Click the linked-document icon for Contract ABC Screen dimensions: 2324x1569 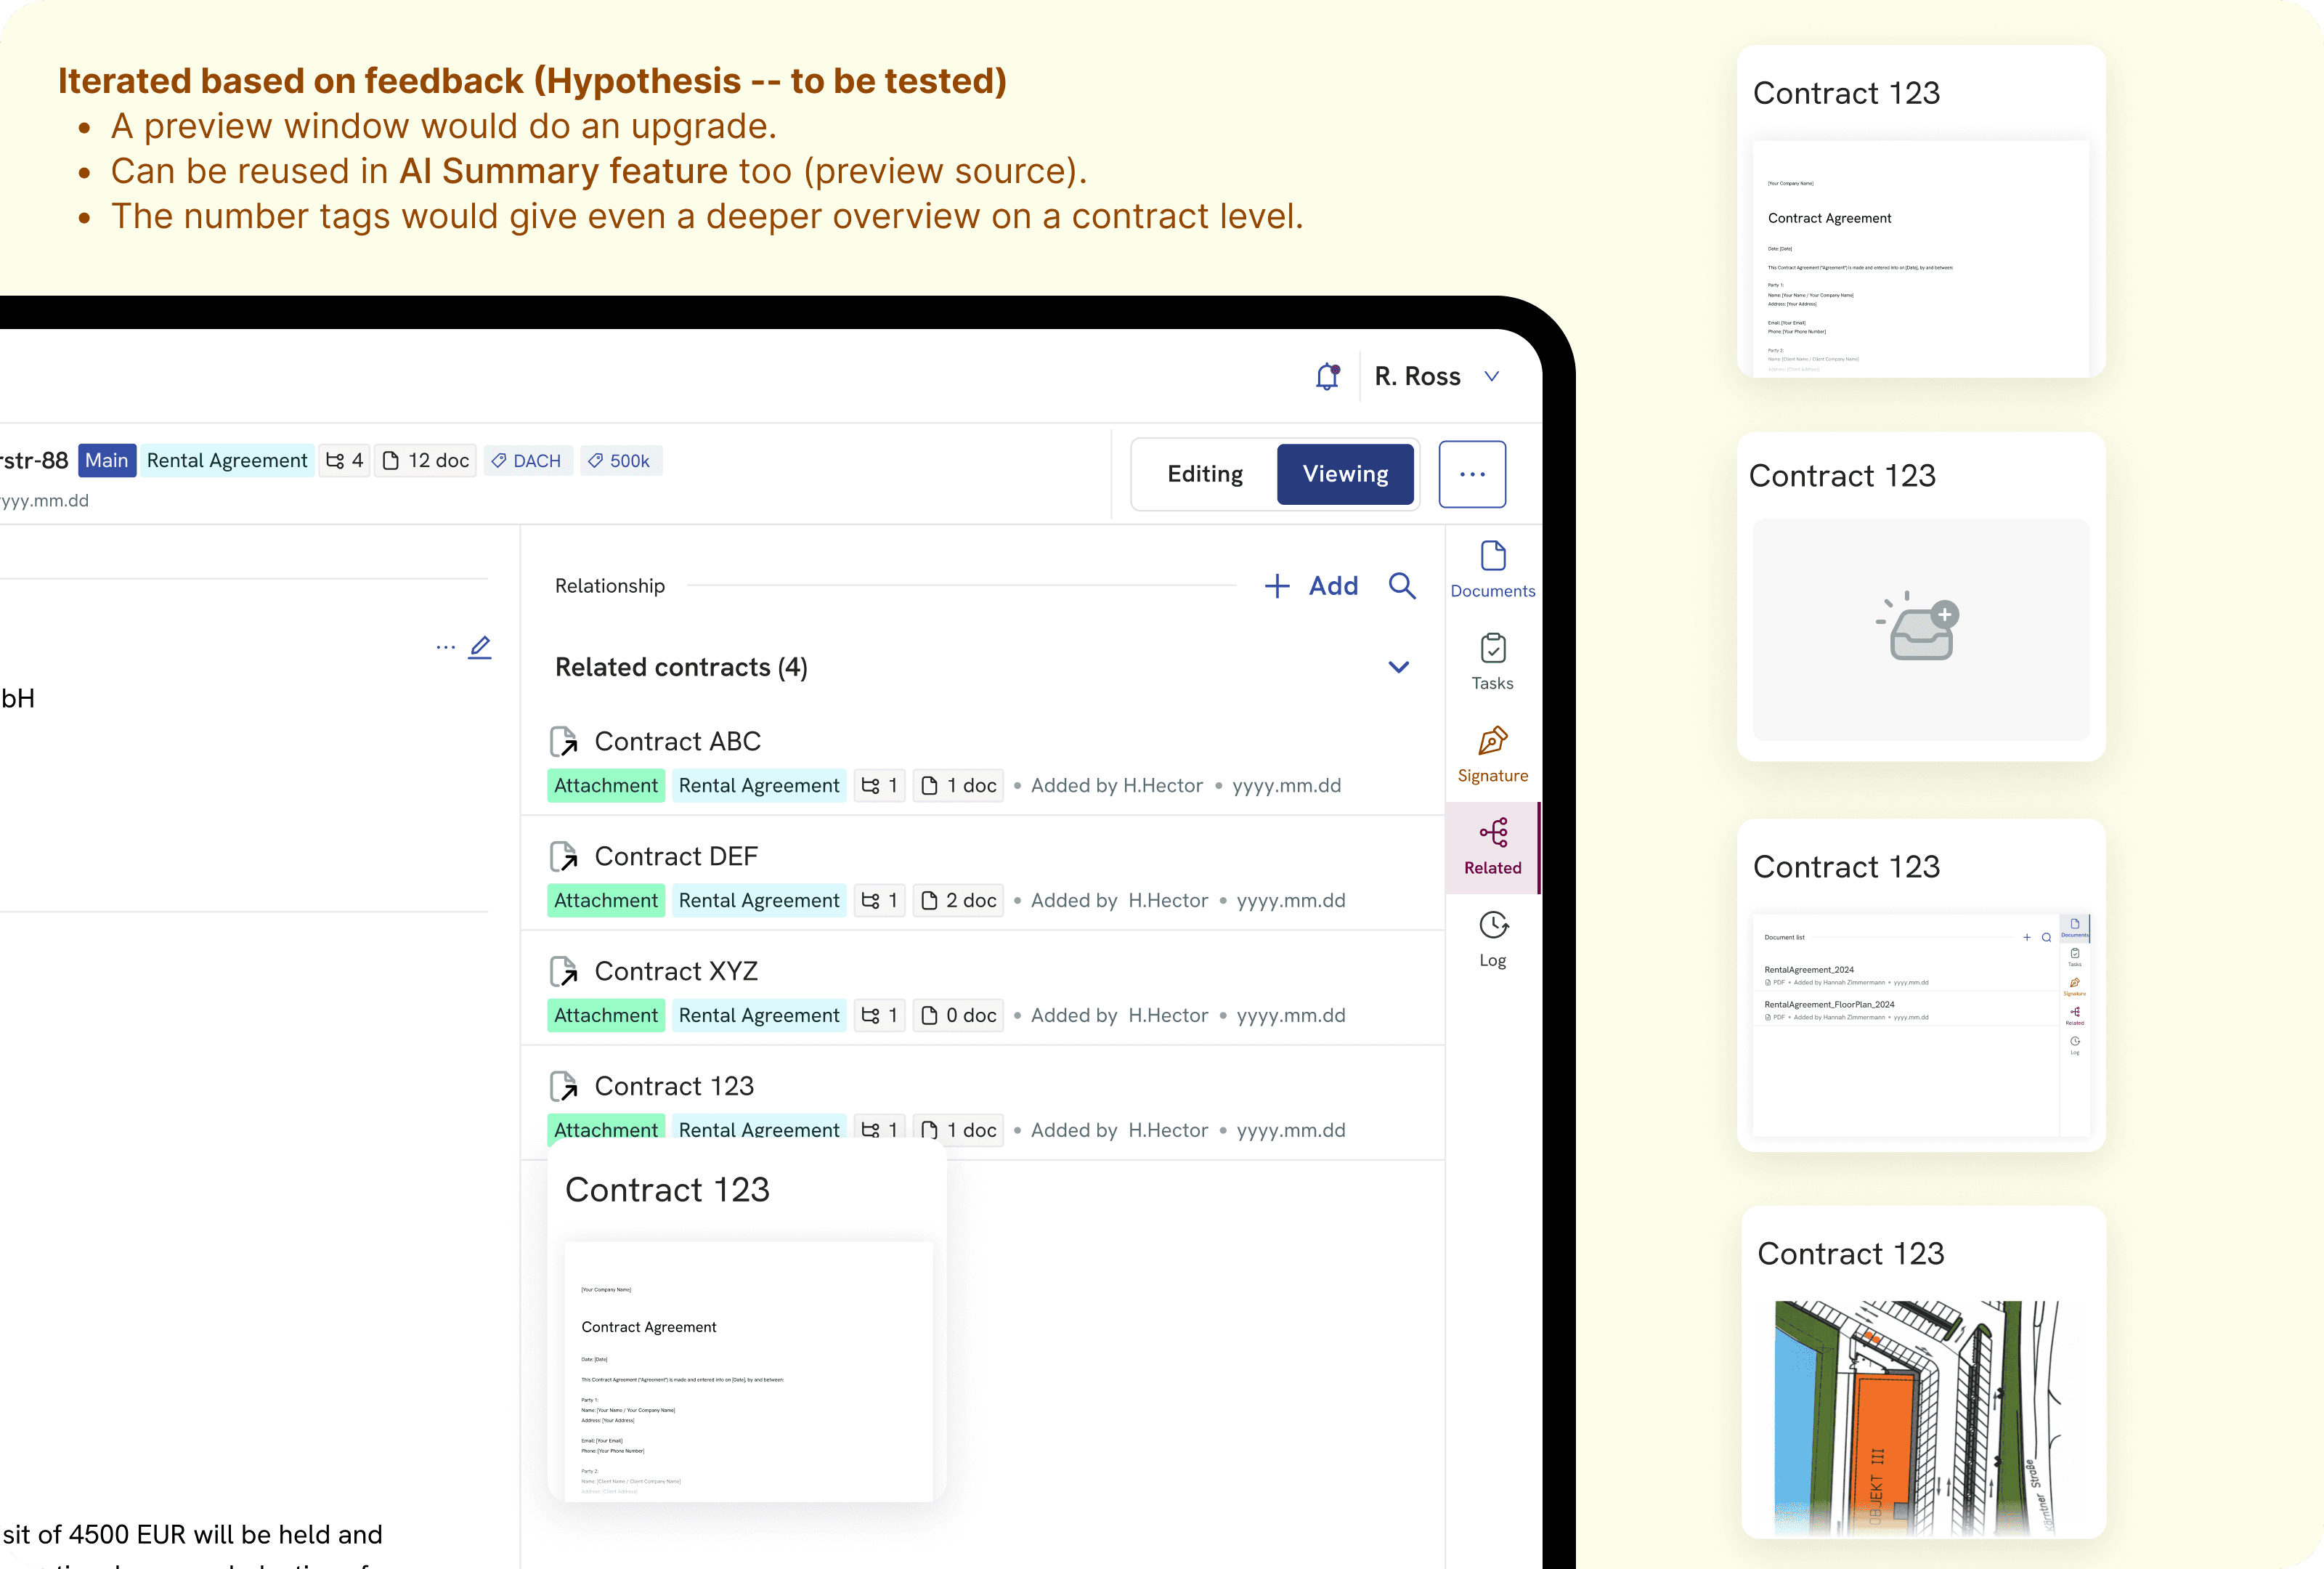coord(564,742)
